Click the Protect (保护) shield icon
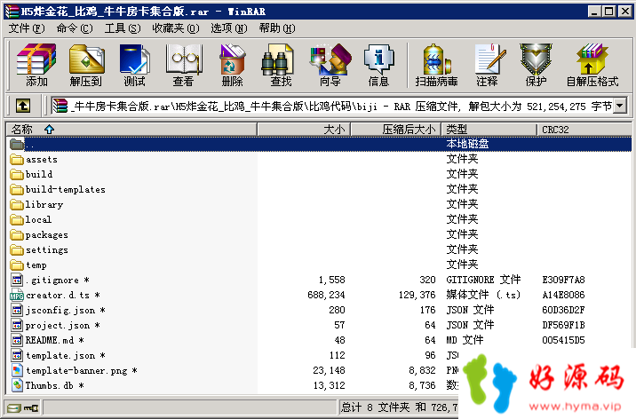This screenshot has height=419, width=636. point(536,65)
